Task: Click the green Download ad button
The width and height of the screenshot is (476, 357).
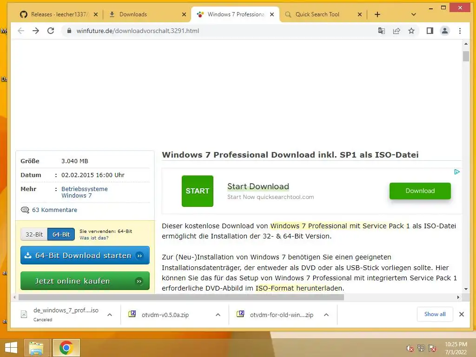Action: pyautogui.click(x=420, y=191)
